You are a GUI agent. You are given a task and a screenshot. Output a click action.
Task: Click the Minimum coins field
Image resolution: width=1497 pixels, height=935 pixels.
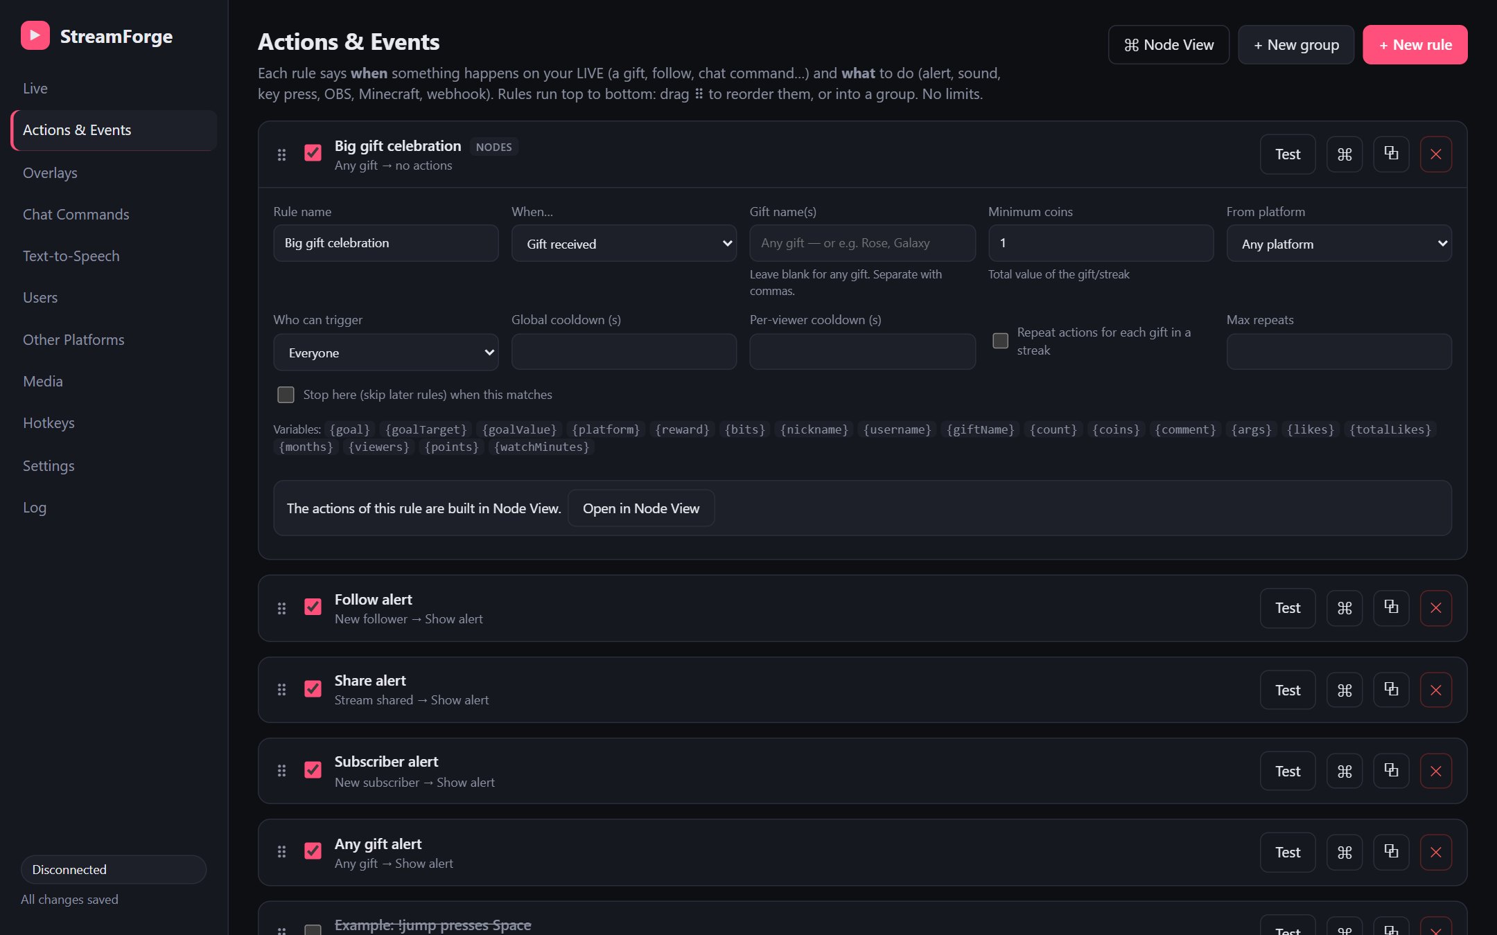pyautogui.click(x=1101, y=243)
